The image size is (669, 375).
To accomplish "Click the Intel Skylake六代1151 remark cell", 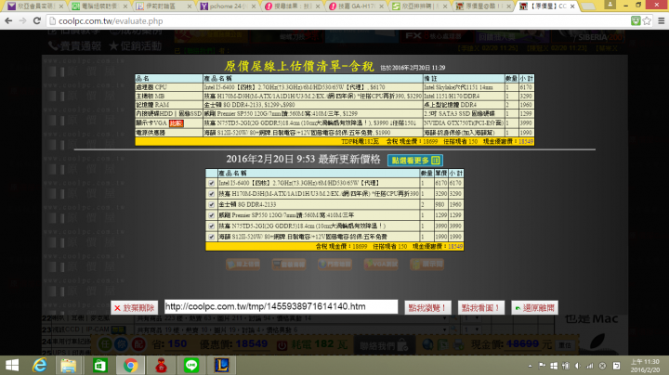I will (464, 87).
